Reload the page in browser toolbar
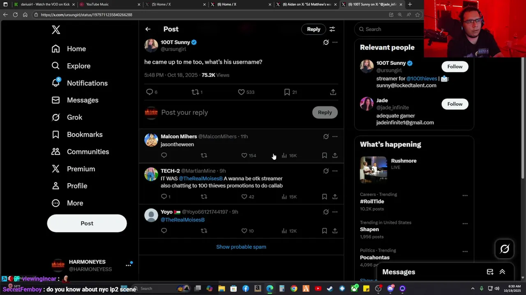 (15, 15)
